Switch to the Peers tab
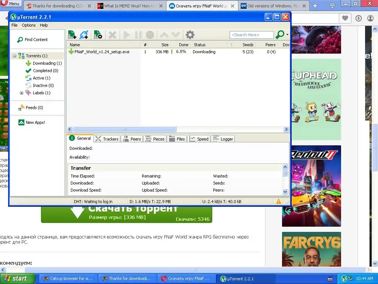The width and height of the screenshot is (378, 284). coord(132,139)
